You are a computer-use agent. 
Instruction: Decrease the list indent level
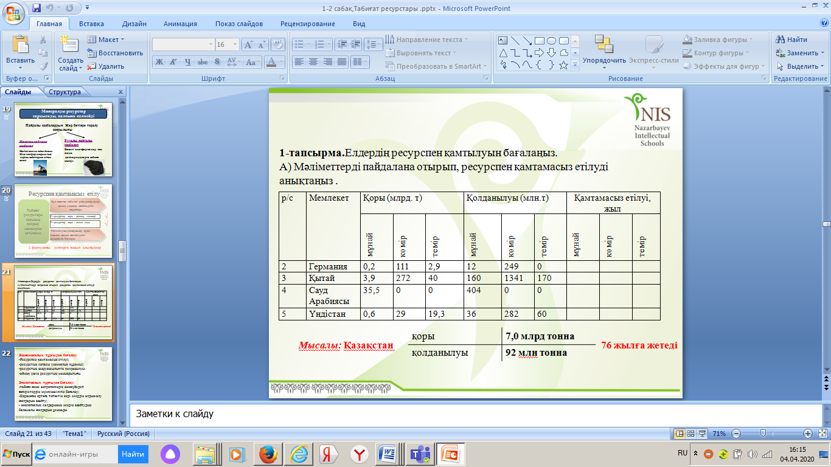point(341,44)
